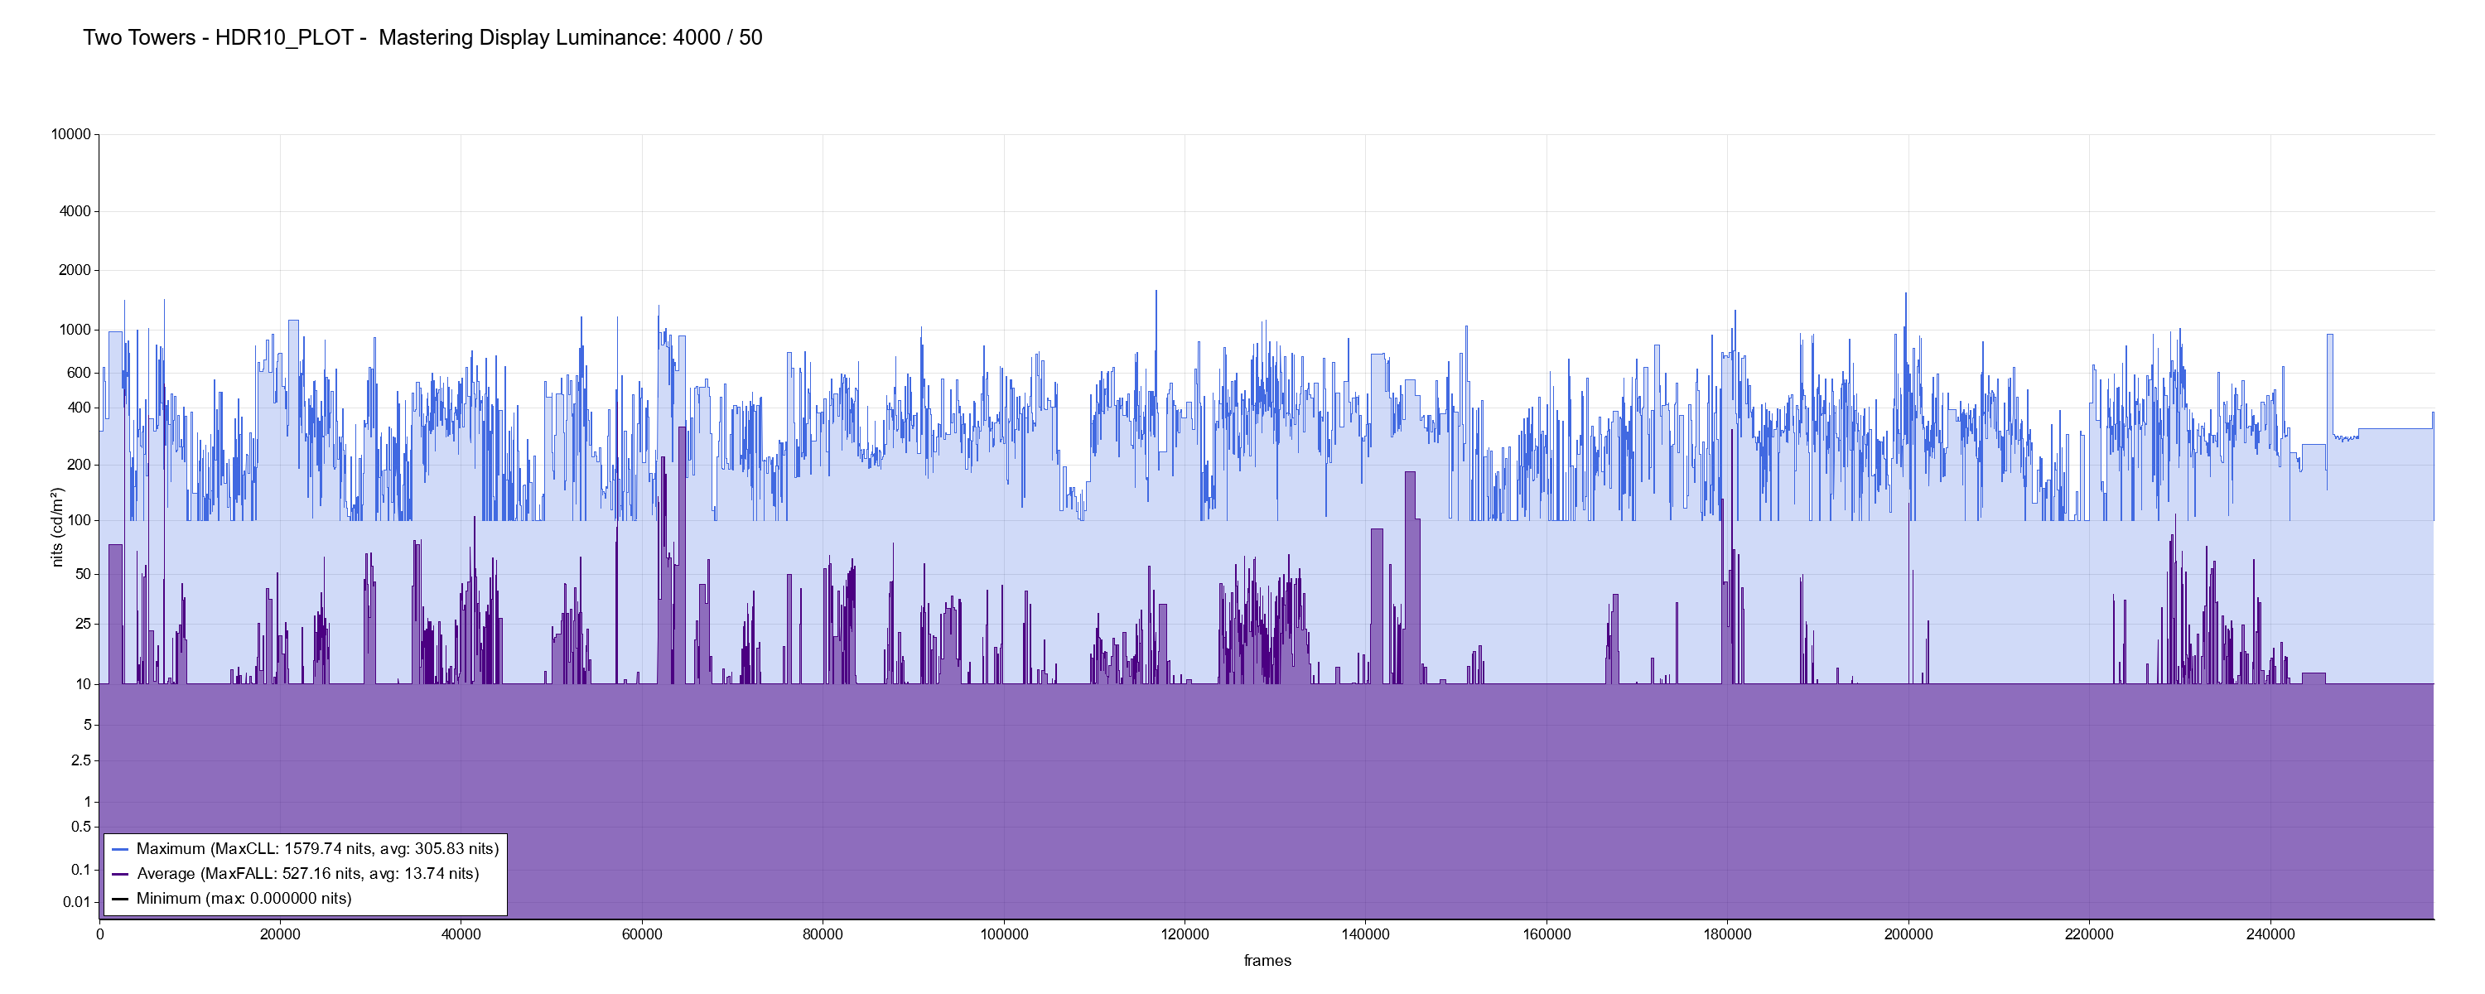
Task: Click the 10000 tick on the nits axis
Action: (70, 135)
